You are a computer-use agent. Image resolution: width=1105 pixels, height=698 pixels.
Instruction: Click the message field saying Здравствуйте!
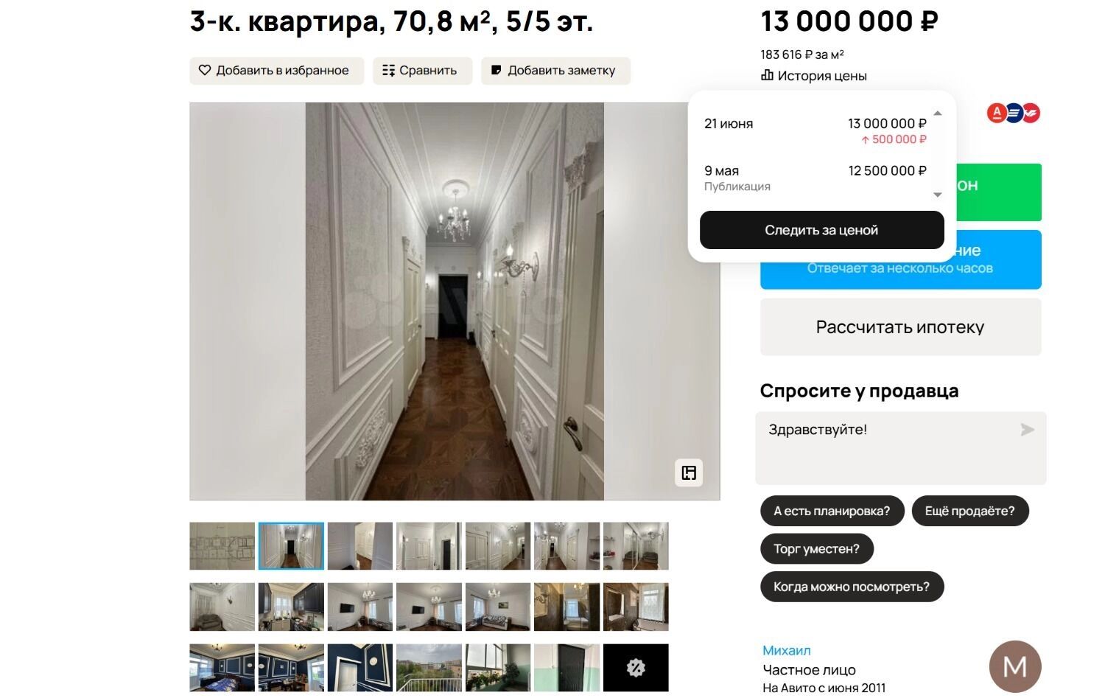pyautogui.click(x=900, y=448)
